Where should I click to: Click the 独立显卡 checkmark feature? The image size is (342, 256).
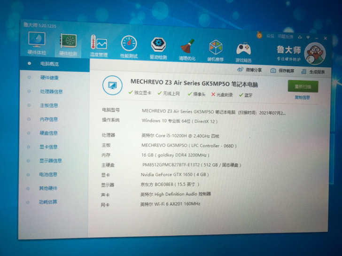pyautogui.click(x=140, y=93)
